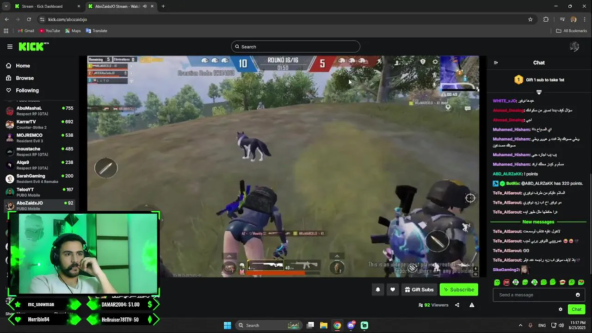Open a new browser tab
The height and width of the screenshot is (333, 592).
click(x=163, y=6)
